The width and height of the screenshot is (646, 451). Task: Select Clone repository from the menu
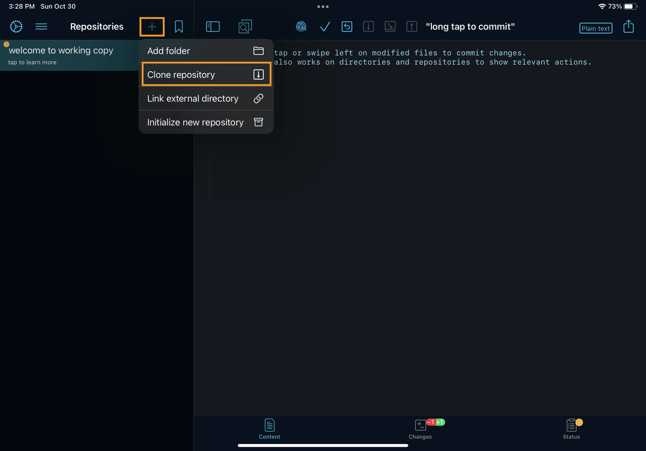(x=206, y=74)
